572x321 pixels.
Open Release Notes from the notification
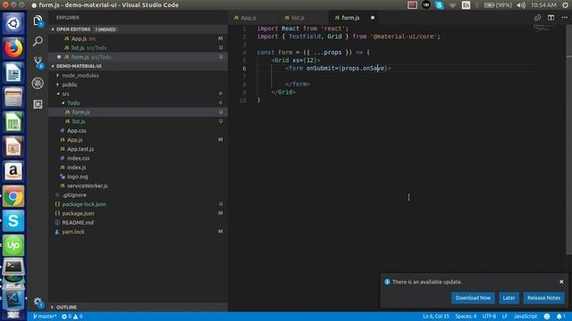tap(543, 298)
